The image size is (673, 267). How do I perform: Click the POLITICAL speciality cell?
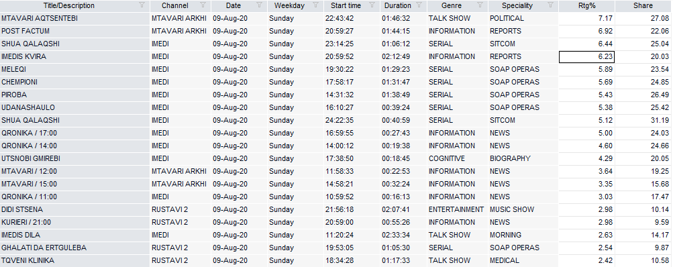[x=523, y=19]
